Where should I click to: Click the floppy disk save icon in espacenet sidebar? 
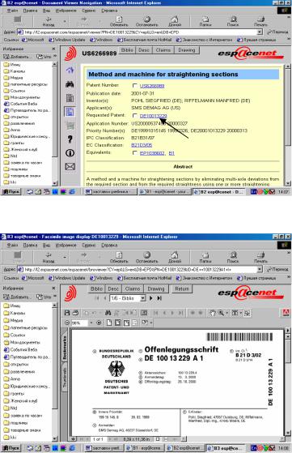tap(70, 112)
